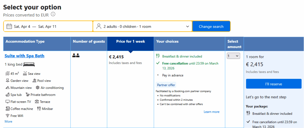Screen dimensions: 304x128
Task: Click the king bed icon
Action: pos(29,65)
